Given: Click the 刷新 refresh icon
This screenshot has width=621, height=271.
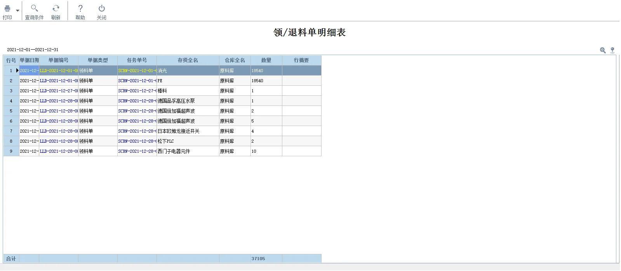Looking at the screenshot, I should 56,9.
